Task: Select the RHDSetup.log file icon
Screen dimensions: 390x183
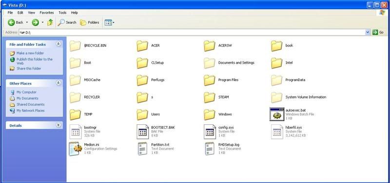Action: [210, 149]
